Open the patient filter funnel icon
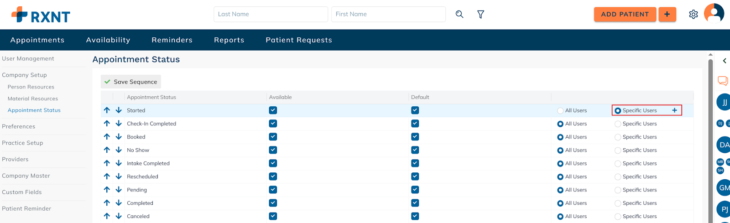Viewport: 730px width, 223px height. point(480,15)
